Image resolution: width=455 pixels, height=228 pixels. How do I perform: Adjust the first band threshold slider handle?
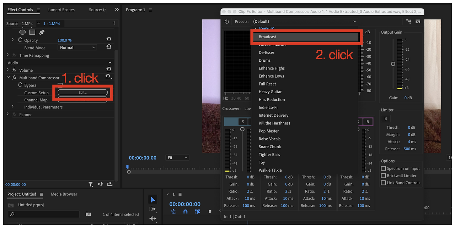pos(242,129)
